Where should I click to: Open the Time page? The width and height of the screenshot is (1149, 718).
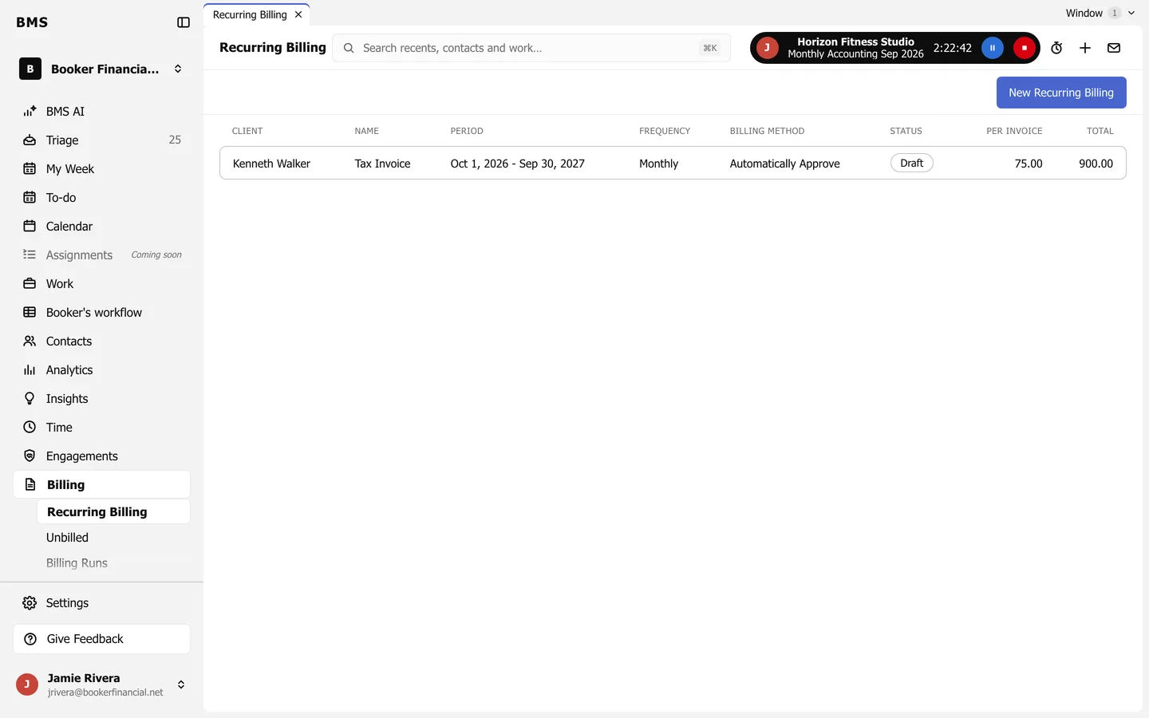click(101, 427)
